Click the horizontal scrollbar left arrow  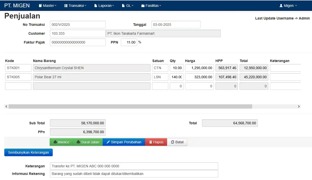(x=6, y=107)
